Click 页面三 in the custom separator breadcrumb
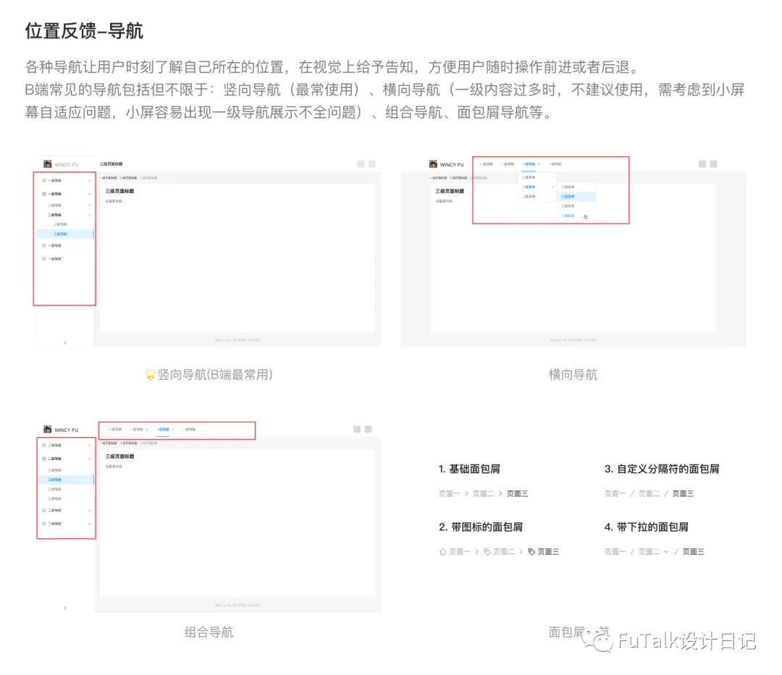The image size is (782, 675). tap(683, 493)
